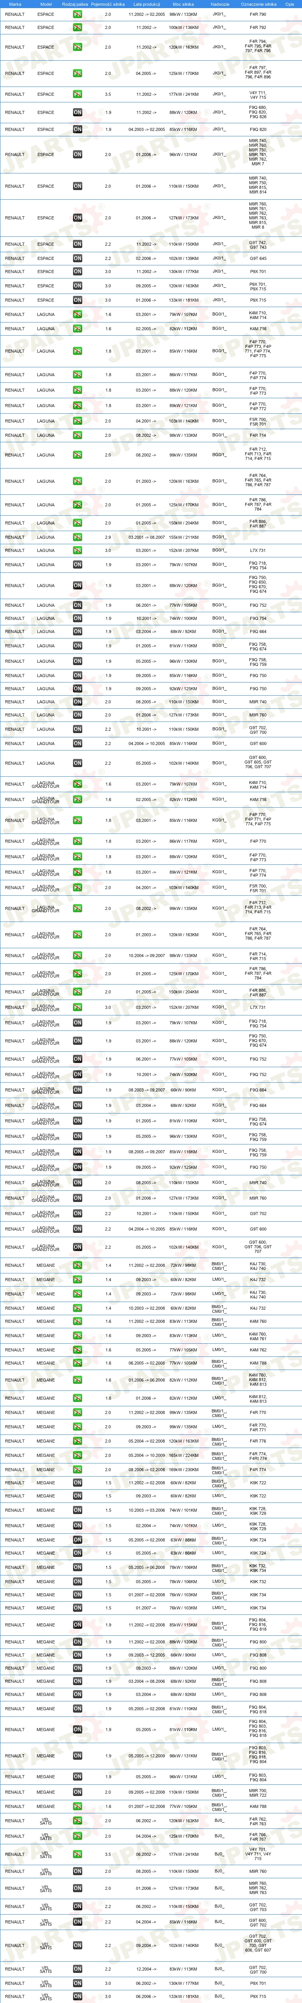Click the Lata produkcji column header

click(x=146, y=4)
